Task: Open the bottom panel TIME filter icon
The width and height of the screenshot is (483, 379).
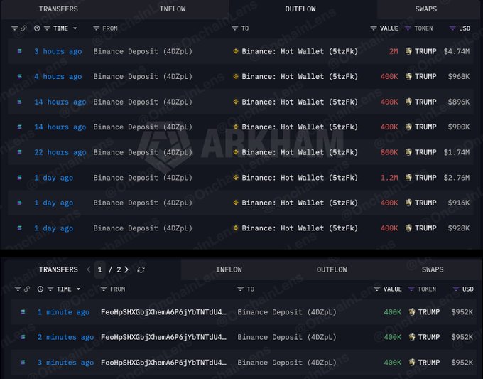Action: pos(50,289)
